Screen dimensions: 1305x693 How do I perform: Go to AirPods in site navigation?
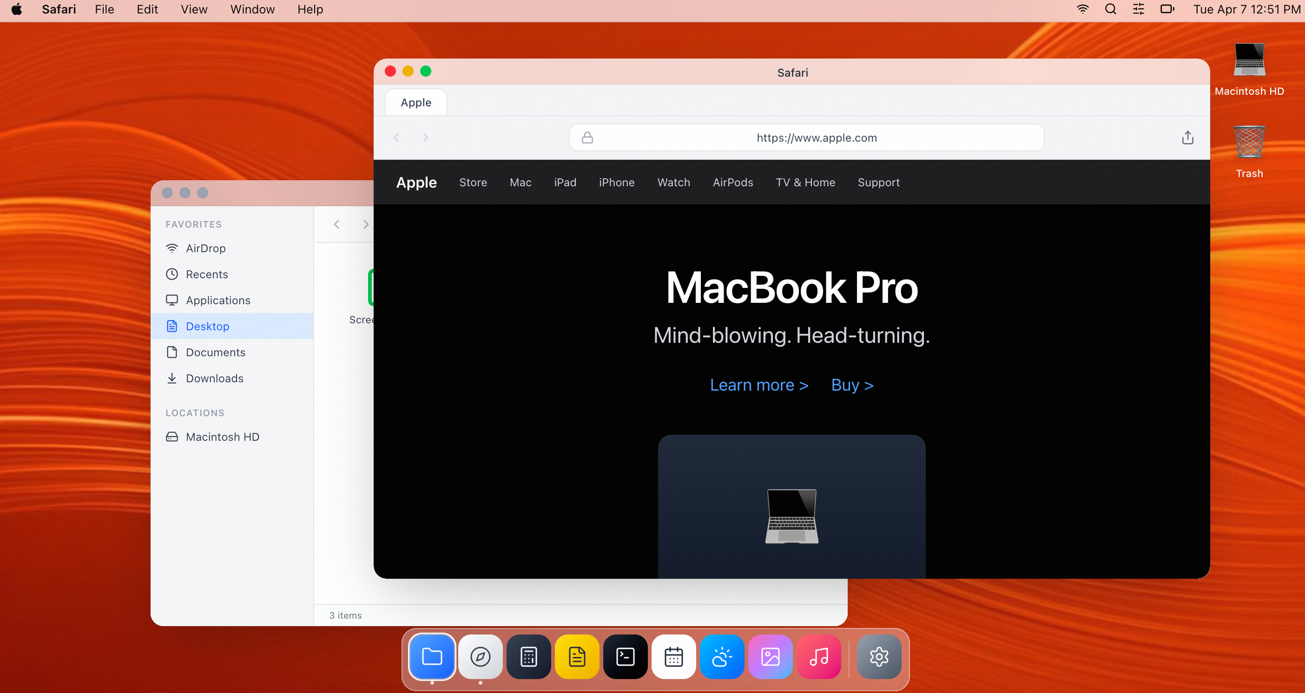pyautogui.click(x=732, y=182)
